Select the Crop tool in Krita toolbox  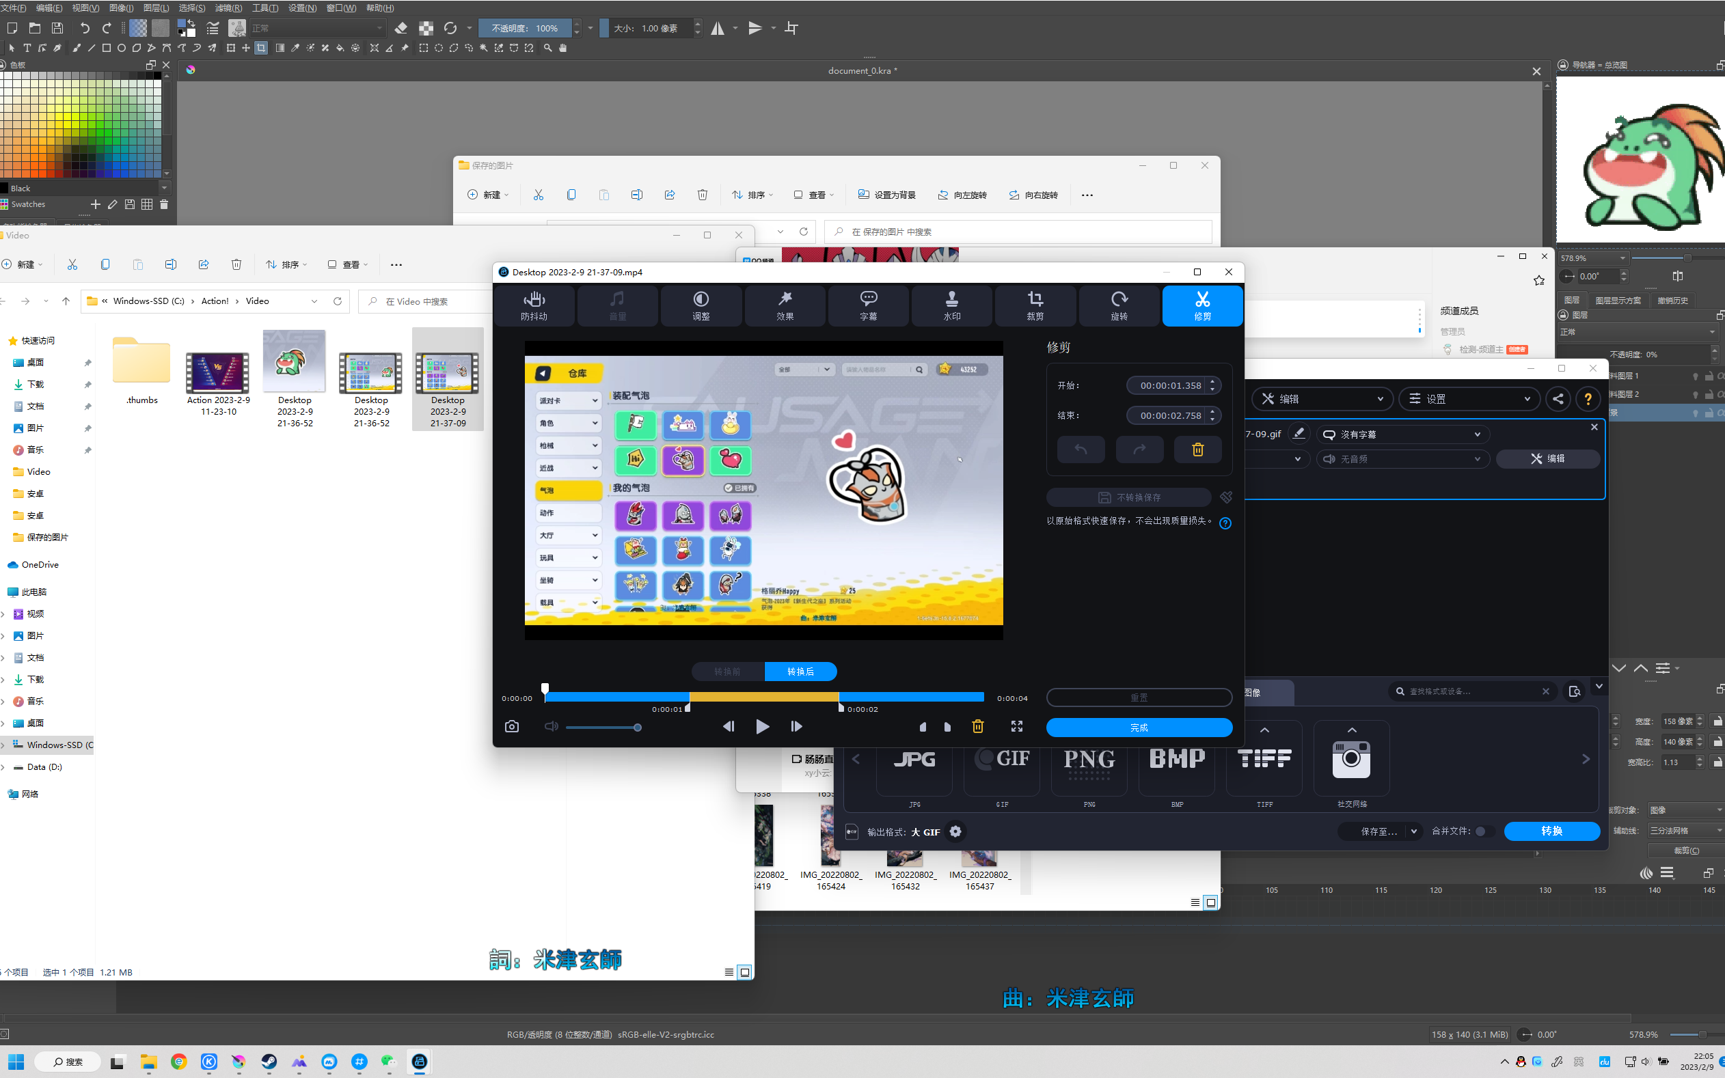tap(261, 48)
